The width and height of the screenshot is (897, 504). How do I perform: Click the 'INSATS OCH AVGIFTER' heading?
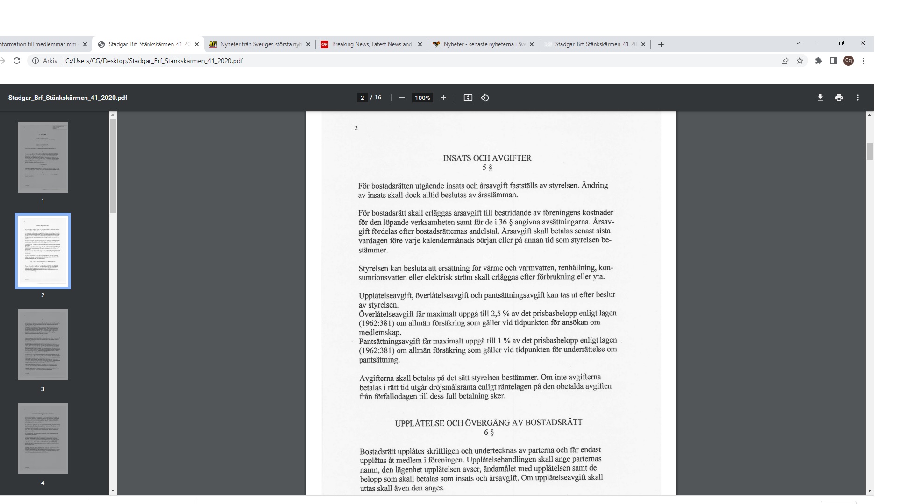[487, 158]
